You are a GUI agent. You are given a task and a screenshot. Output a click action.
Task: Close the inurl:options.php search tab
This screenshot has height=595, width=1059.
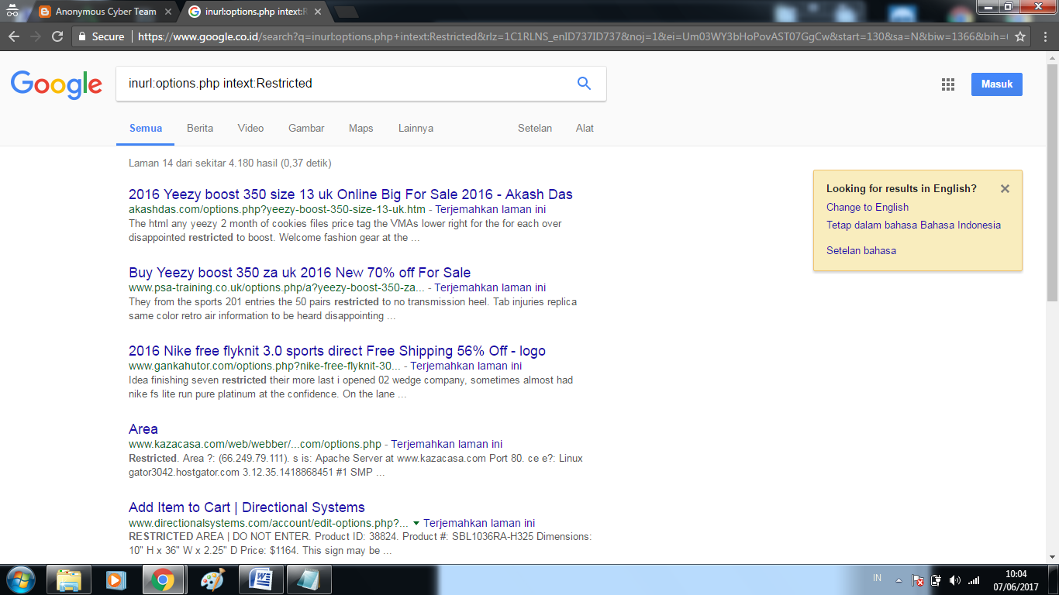click(x=318, y=12)
